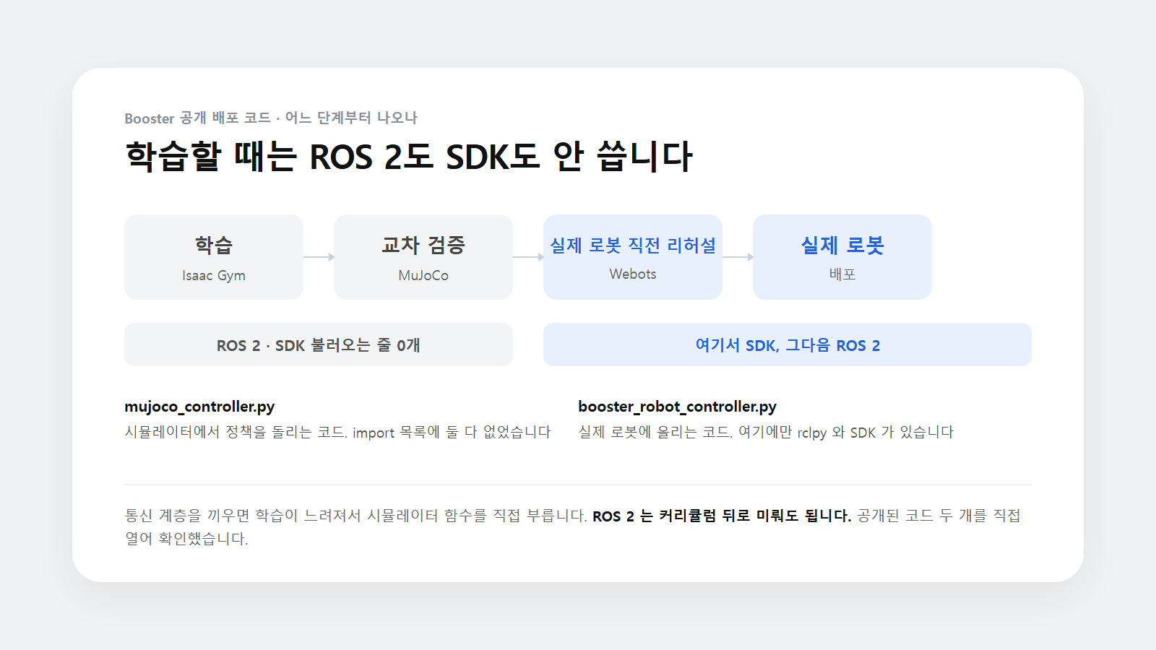Screen dimensions: 1156x650
Task: Click the 실제 로봇 직전 리허설 Webots card
Action: tap(633, 257)
